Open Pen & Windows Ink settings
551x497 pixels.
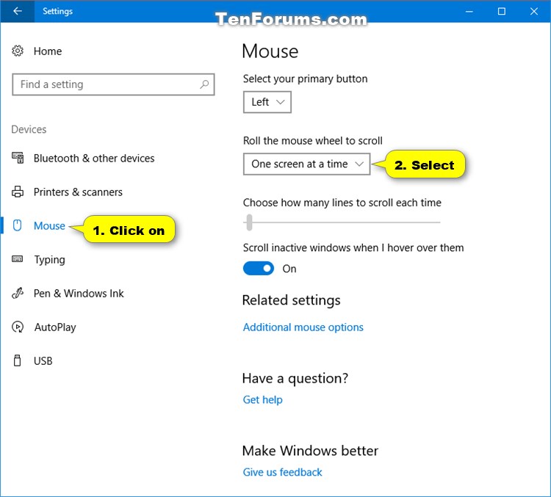[79, 294]
